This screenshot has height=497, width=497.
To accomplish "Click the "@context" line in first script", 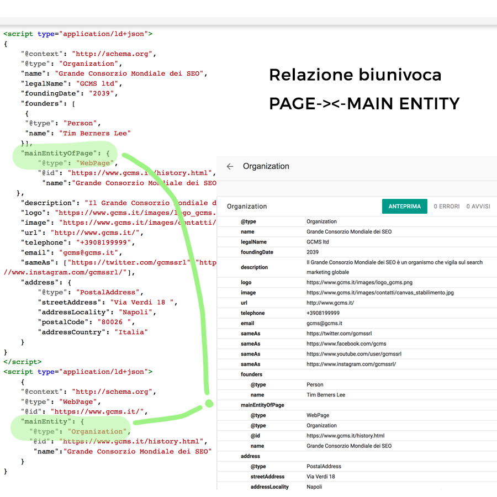I will point(88,54).
